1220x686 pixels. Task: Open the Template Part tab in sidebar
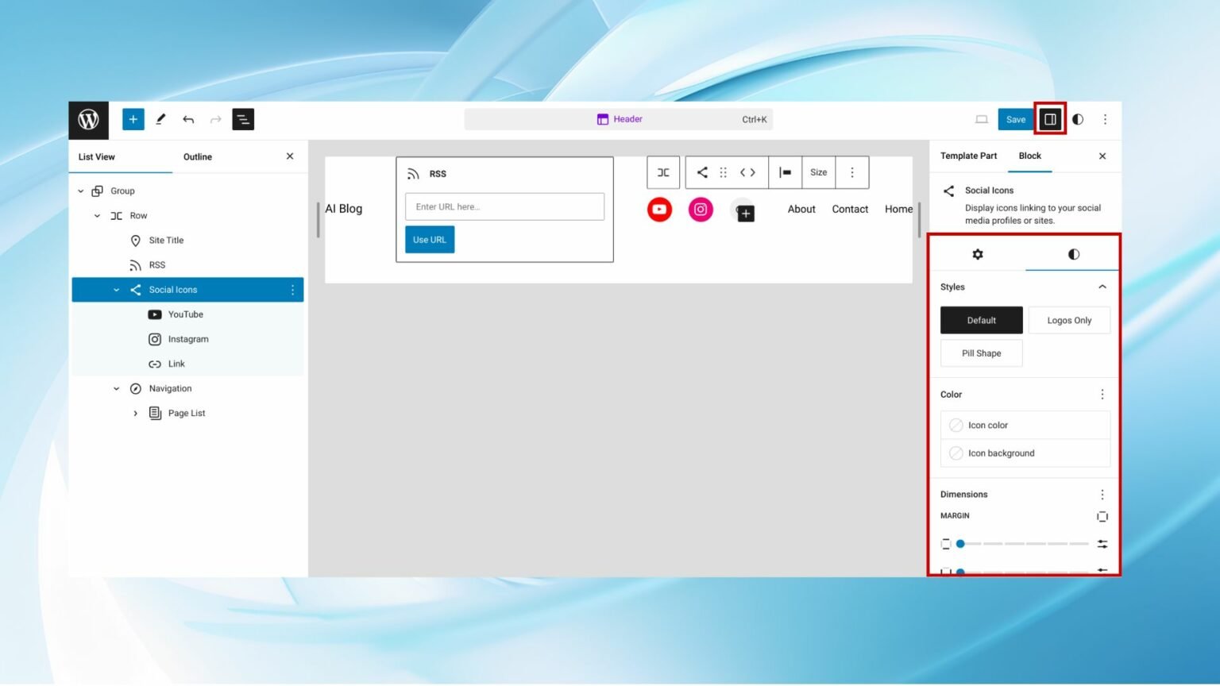tap(968, 156)
